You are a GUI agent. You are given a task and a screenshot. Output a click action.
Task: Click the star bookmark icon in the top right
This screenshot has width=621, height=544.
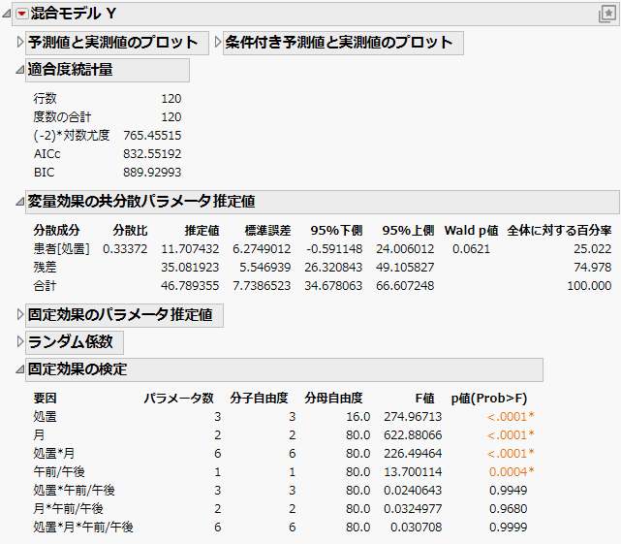pos(606,14)
